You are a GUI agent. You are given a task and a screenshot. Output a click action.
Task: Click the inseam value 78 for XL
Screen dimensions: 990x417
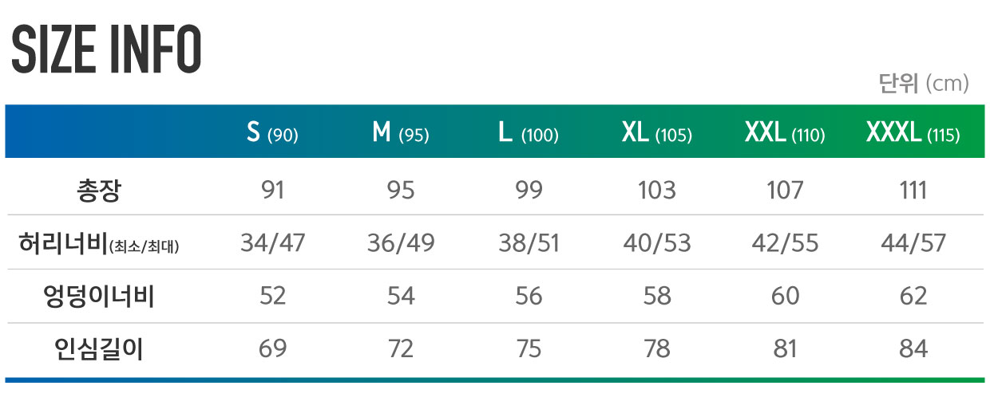656,348
